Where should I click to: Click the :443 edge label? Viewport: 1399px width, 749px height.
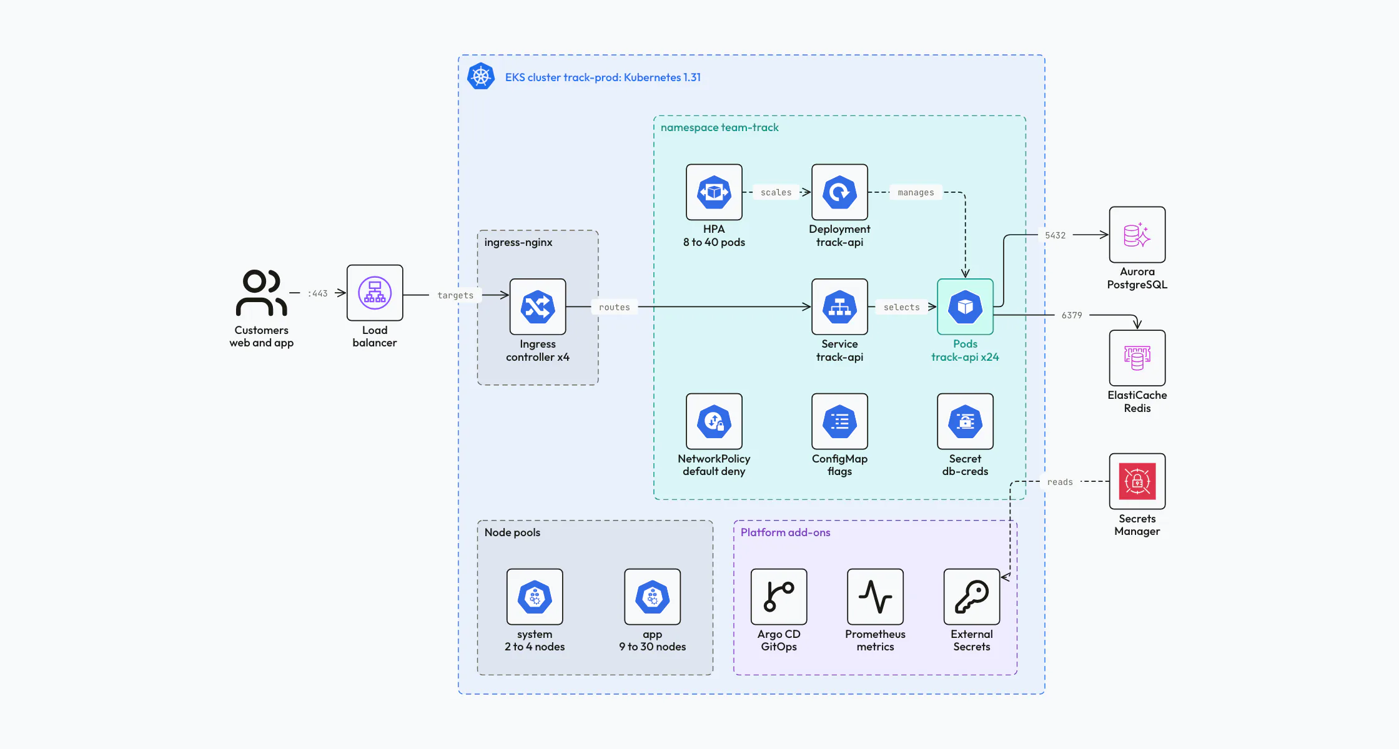pyautogui.click(x=317, y=293)
